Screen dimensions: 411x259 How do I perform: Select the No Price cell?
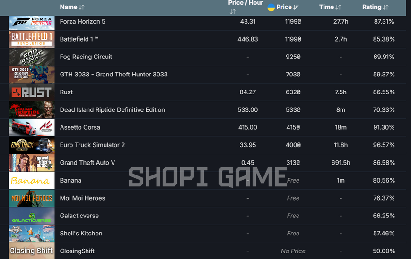(293, 251)
